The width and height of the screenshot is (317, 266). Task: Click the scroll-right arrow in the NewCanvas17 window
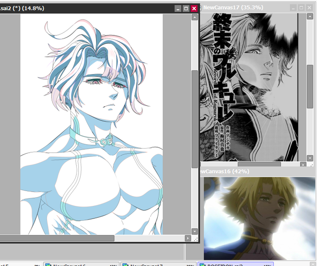[303, 164]
